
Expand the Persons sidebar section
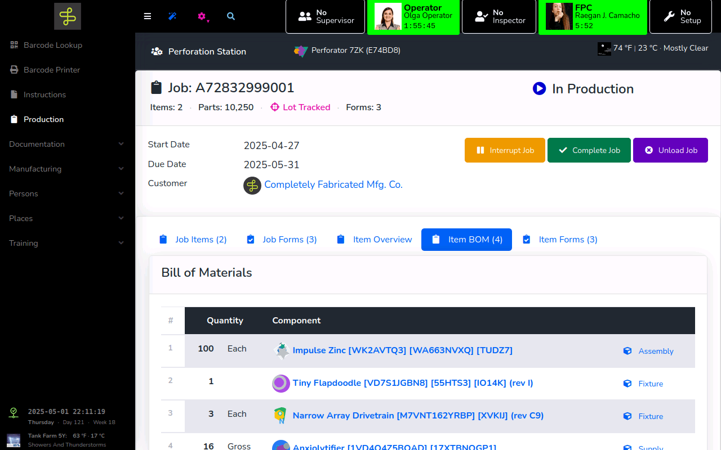66,193
